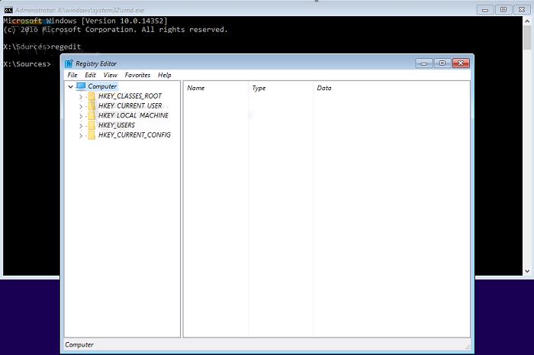The height and width of the screenshot is (355, 534).
Task: Expand the HKEY_CURRENT_CONFIG key
Action: [81, 136]
